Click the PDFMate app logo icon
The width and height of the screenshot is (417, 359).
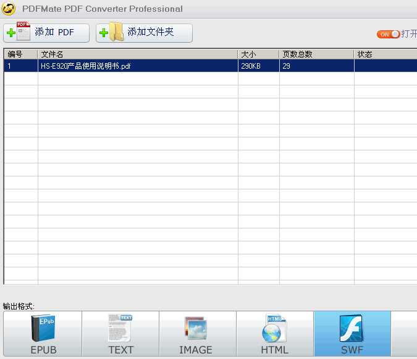point(9,9)
